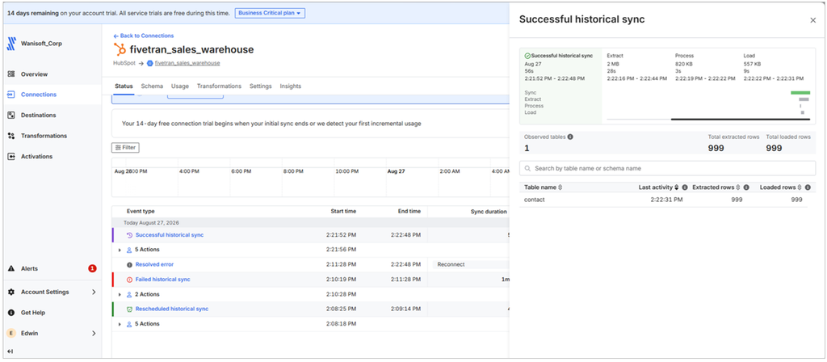Select the contact table row
Image resolution: width=827 pixels, height=362 pixels.
click(x=664, y=200)
